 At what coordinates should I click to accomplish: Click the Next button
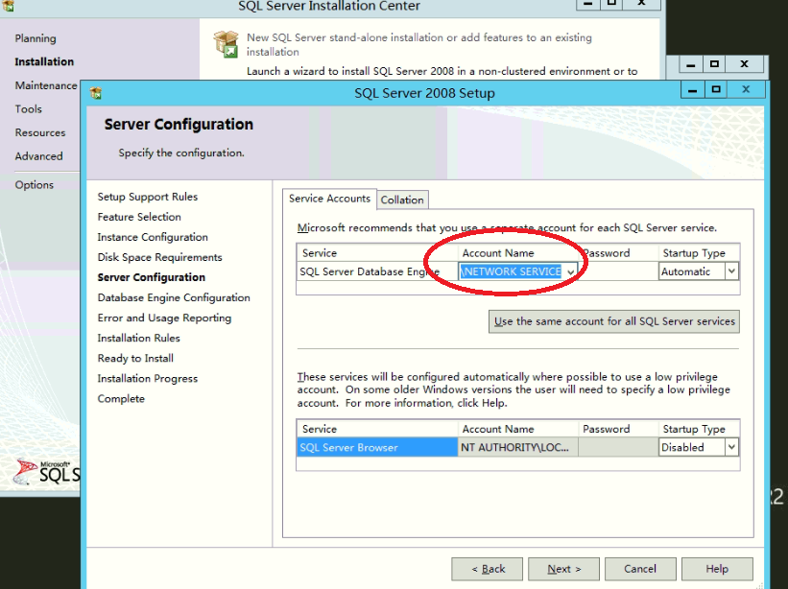pyautogui.click(x=563, y=569)
